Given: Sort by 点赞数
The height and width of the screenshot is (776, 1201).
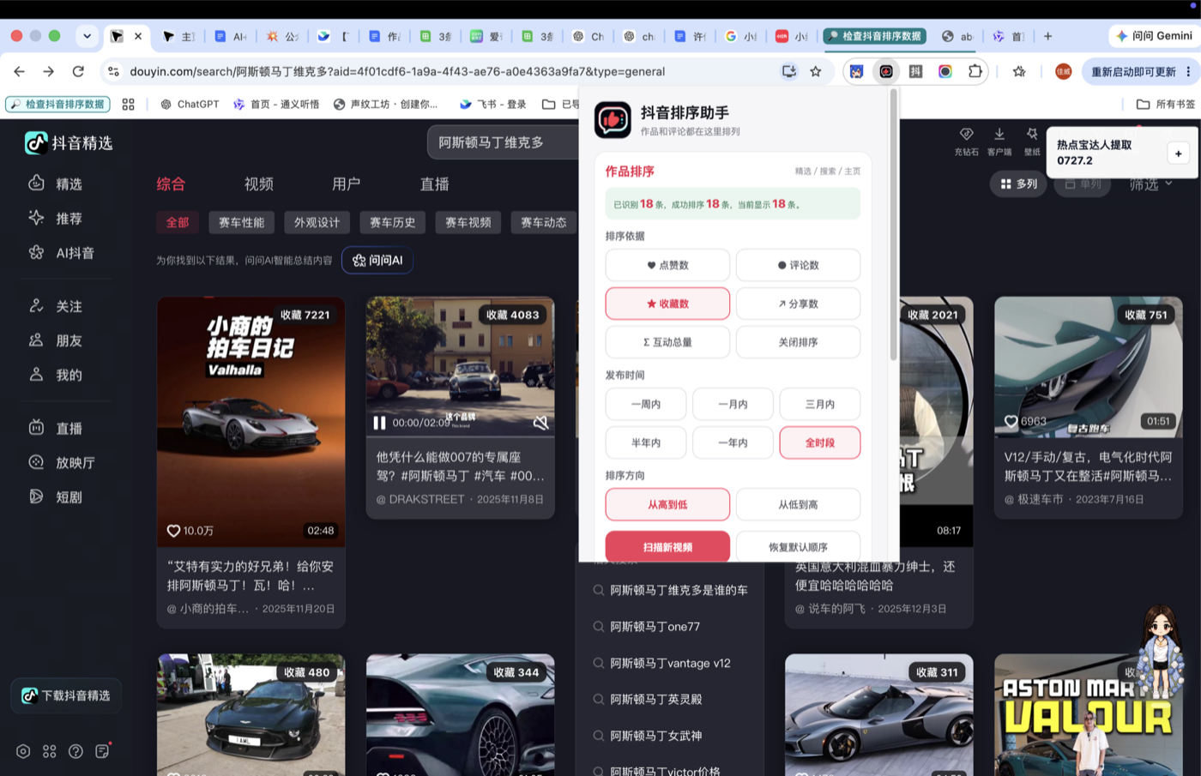Looking at the screenshot, I should click(x=667, y=265).
